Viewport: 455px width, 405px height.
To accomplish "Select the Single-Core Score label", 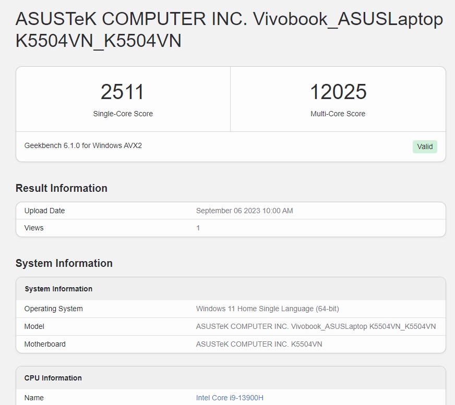I will pos(123,114).
